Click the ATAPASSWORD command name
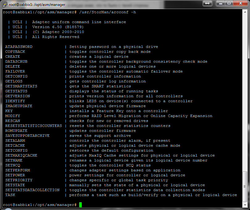 pos(19,47)
